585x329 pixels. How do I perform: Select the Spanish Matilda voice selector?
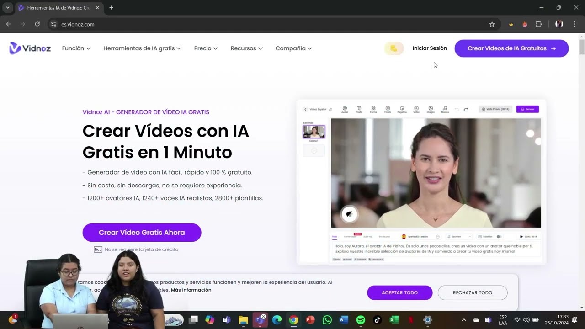tap(420, 237)
